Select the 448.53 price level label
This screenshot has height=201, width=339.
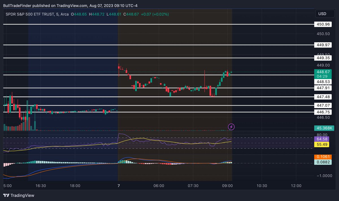tap(323, 82)
